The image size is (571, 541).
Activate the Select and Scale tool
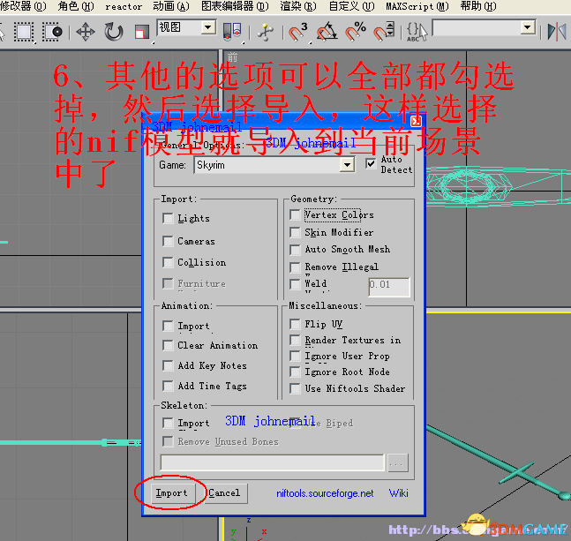tap(142, 32)
